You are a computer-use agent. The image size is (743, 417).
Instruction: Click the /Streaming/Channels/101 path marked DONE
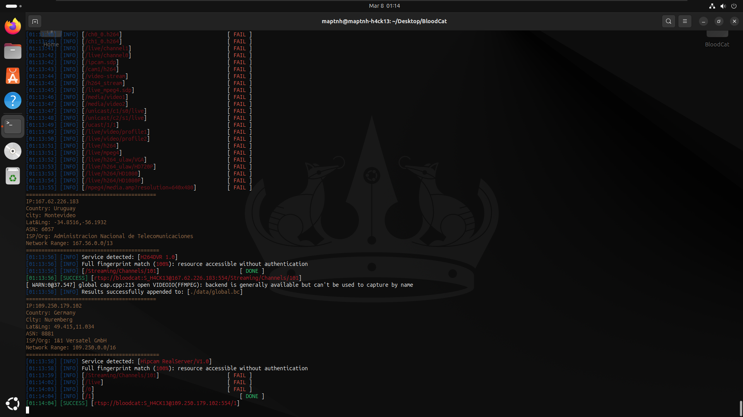120,271
